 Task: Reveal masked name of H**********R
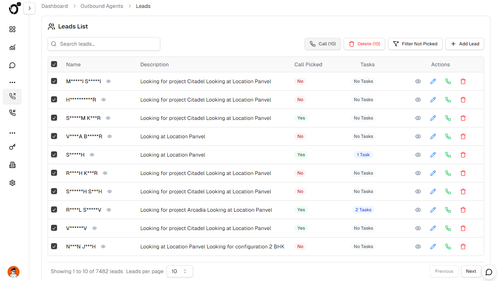pyautogui.click(x=103, y=100)
